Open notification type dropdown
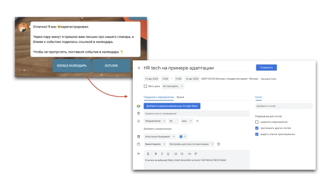The height and width of the screenshot is (184, 328). coord(155,121)
